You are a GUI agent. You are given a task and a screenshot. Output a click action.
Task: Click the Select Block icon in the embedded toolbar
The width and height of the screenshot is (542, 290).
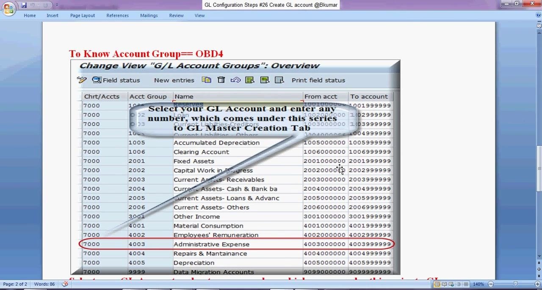(x=265, y=80)
